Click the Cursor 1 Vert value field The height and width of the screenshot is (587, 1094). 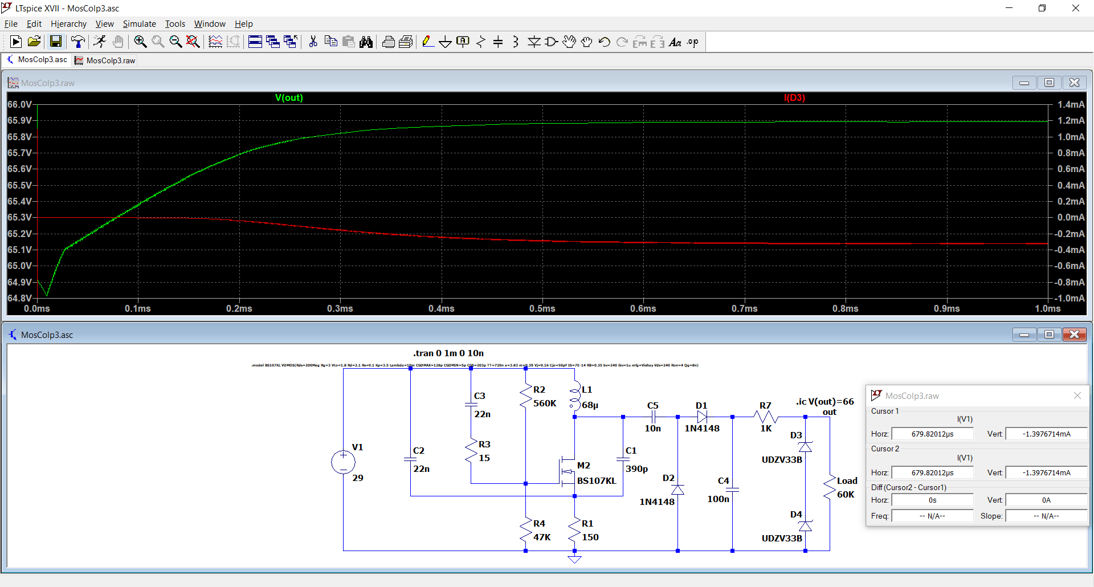pyautogui.click(x=1046, y=434)
